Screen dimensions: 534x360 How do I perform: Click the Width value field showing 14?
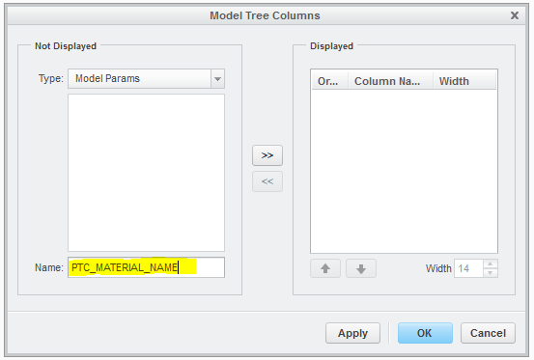pyautogui.click(x=468, y=268)
